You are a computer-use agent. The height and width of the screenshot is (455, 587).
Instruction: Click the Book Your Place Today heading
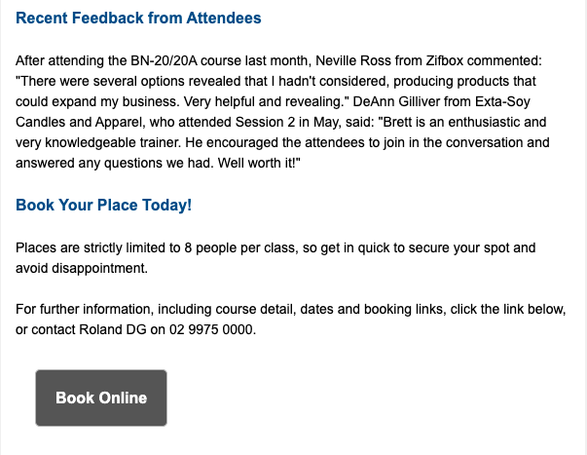pyautogui.click(x=104, y=206)
